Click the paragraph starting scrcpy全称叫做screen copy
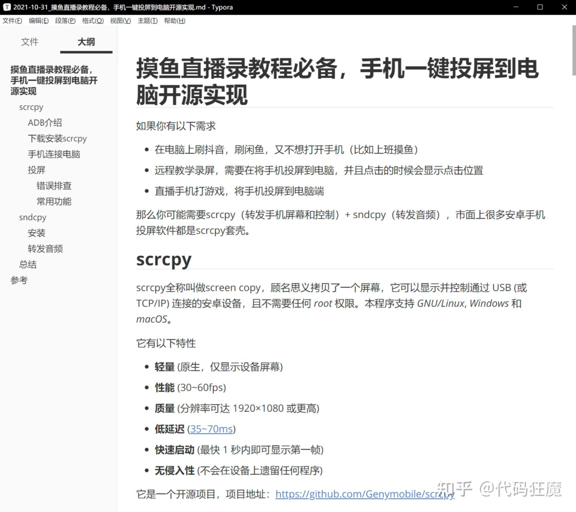The height and width of the screenshot is (512, 576). (332, 304)
